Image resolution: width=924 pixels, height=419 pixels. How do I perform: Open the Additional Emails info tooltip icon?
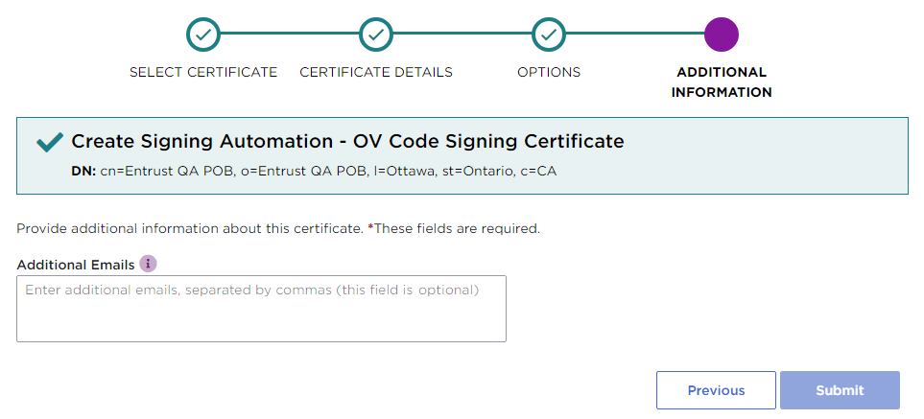148,264
